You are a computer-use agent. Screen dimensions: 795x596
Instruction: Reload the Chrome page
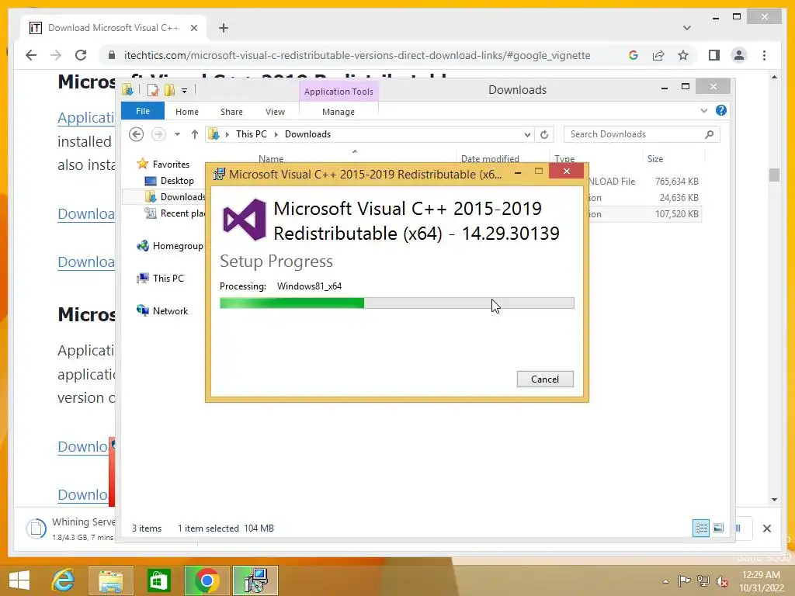(x=81, y=55)
